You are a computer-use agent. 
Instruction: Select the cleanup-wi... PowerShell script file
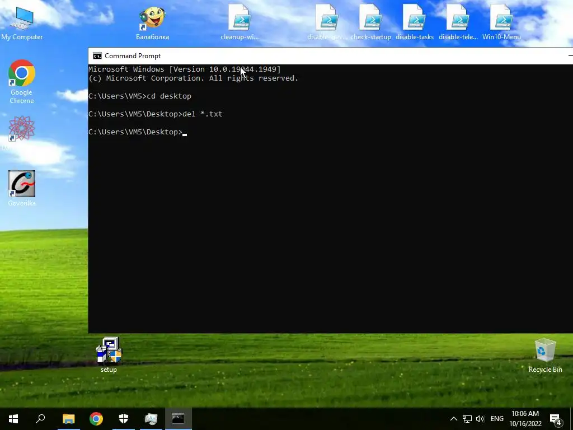coord(239,22)
